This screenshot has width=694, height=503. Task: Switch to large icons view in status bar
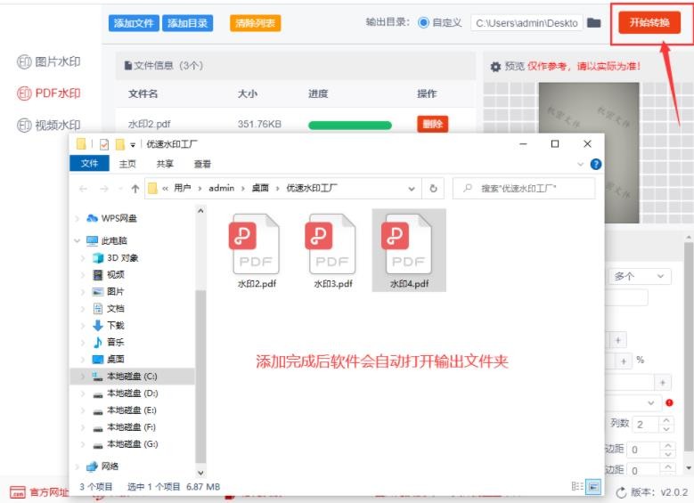pyautogui.click(x=592, y=486)
